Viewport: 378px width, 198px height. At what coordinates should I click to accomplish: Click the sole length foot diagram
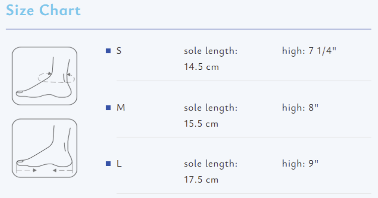pos(44,148)
